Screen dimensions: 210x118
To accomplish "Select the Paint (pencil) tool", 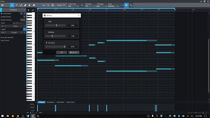I will (x=16, y=5).
